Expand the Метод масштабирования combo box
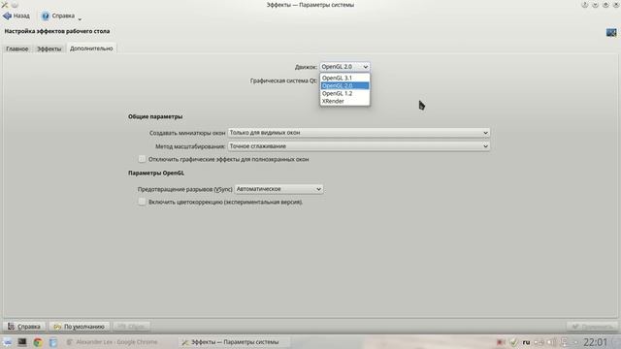 (359, 146)
